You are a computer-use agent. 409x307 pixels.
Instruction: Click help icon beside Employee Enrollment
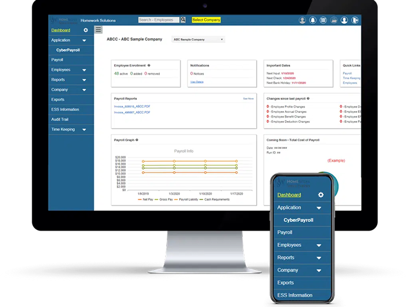tap(149, 65)
